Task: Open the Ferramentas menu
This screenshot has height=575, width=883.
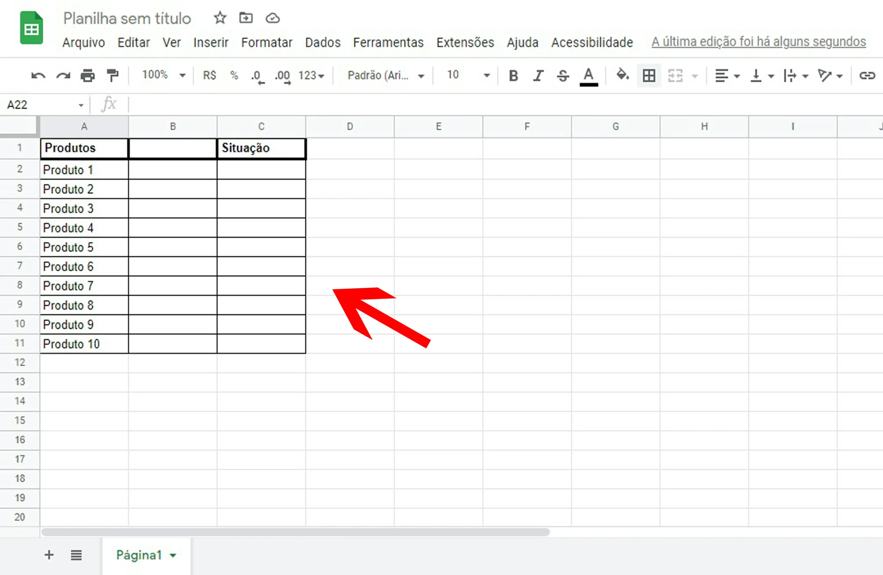Action: click(388, 43)
